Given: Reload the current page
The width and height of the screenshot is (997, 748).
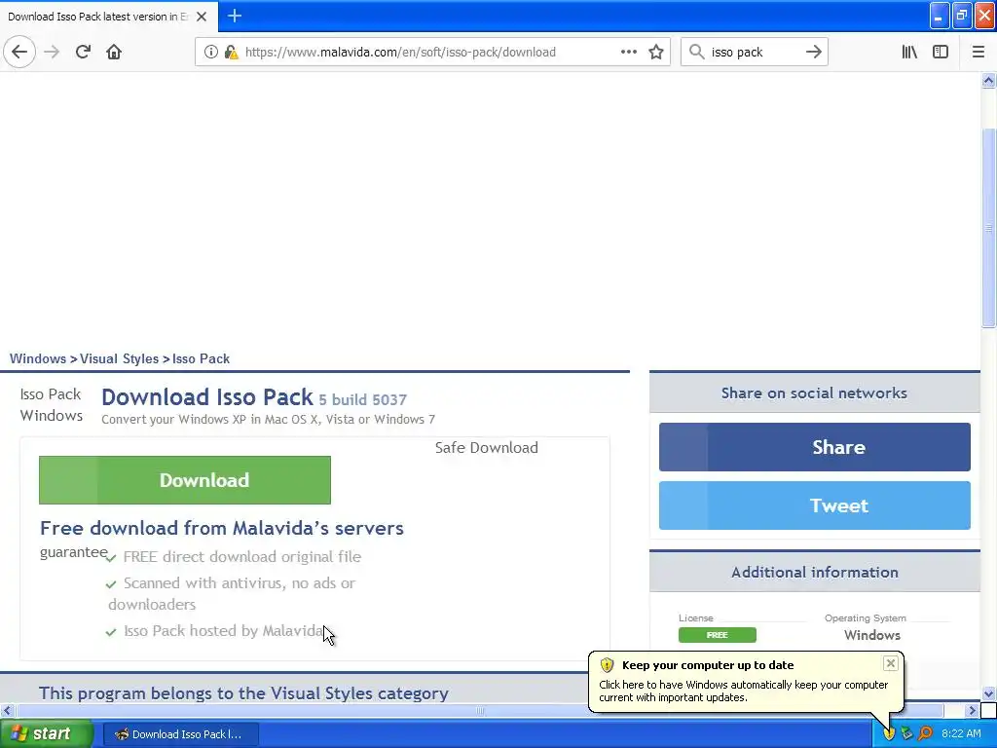Looking at the screenshot, I should 84,52.
